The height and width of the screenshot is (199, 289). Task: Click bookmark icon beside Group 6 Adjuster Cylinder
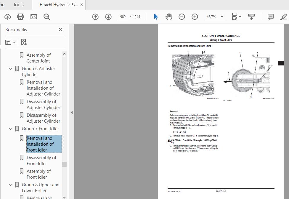[x=17, y=69]
